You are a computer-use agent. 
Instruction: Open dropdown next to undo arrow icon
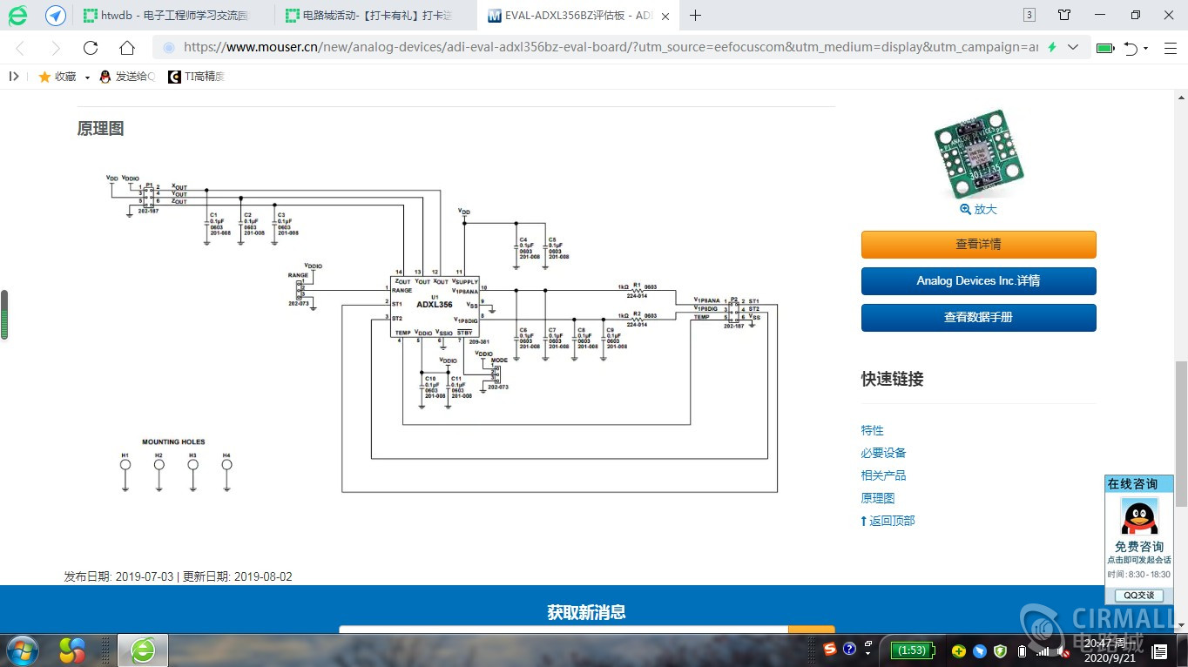tap(1145, 49)
